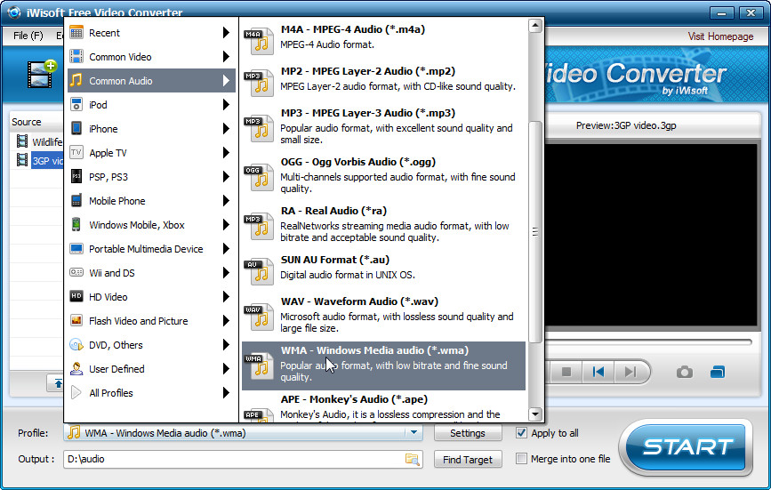
Task: Stop playback with the stop button
Action: pos(566,372)
